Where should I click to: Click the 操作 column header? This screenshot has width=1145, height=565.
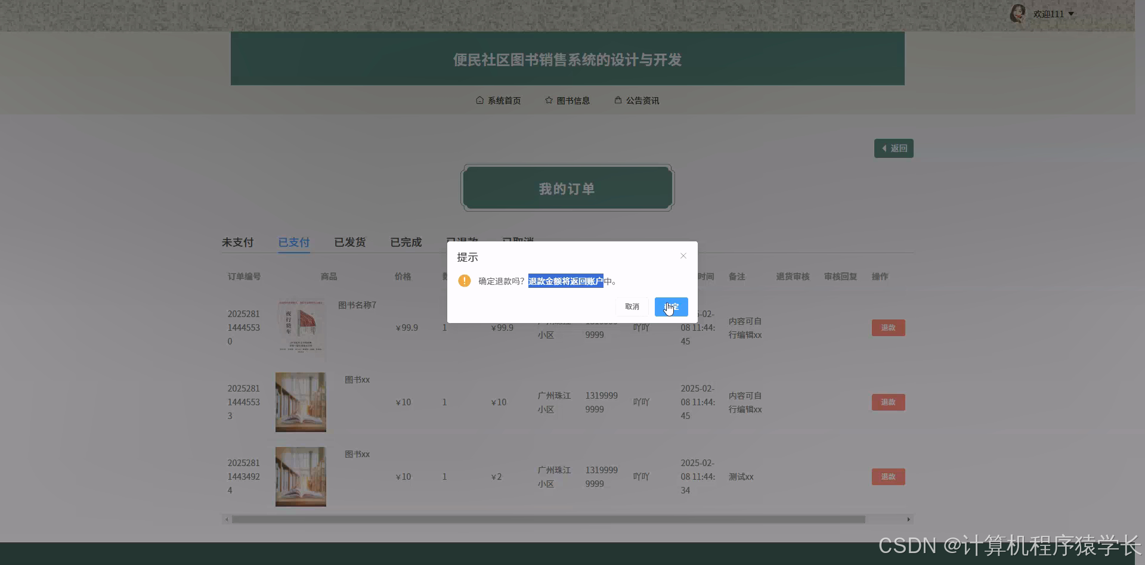880,277
